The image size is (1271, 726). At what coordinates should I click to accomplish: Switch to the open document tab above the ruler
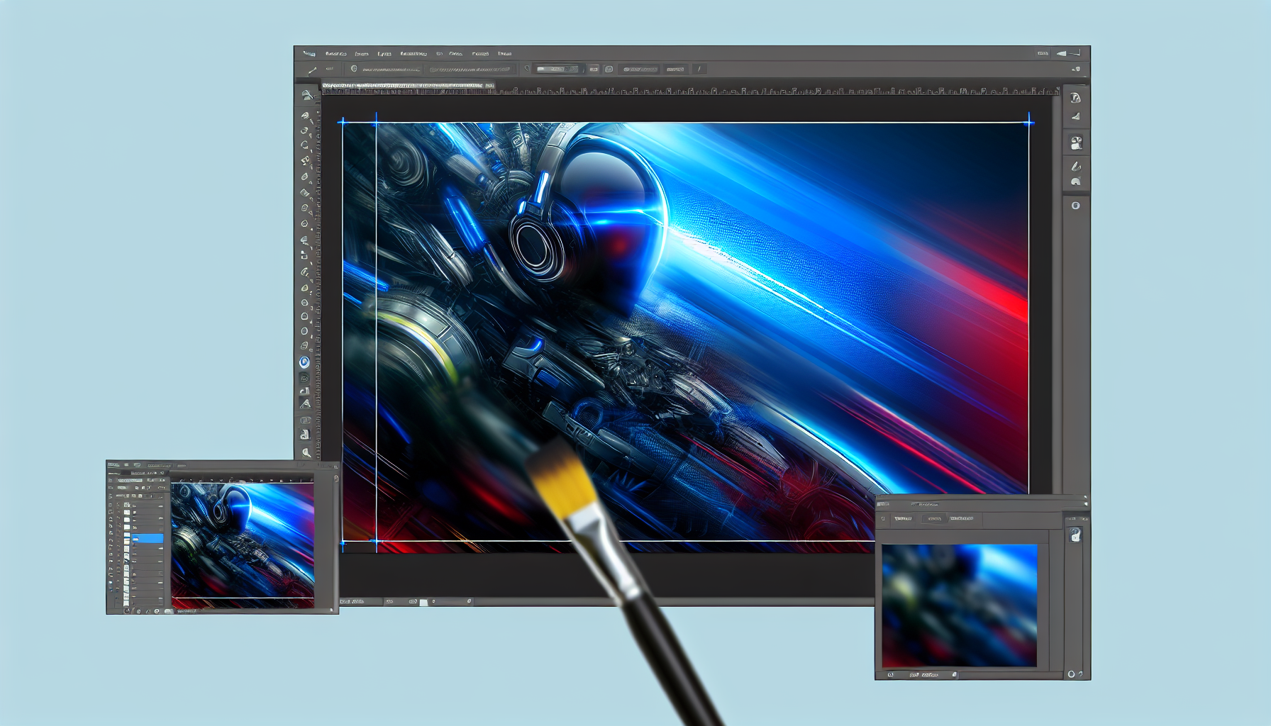pos(403,86)
